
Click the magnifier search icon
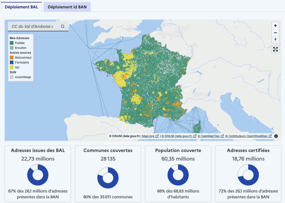(x=63, y=26)
